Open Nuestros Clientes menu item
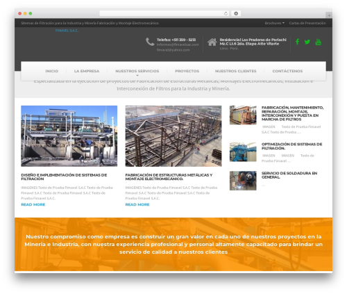The image size is (347, 294). (236, 71)
